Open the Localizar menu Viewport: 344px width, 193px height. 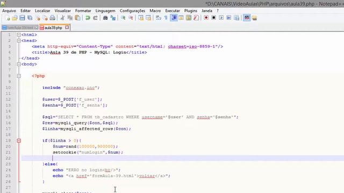pyautogui.click(x=42, y=11)
